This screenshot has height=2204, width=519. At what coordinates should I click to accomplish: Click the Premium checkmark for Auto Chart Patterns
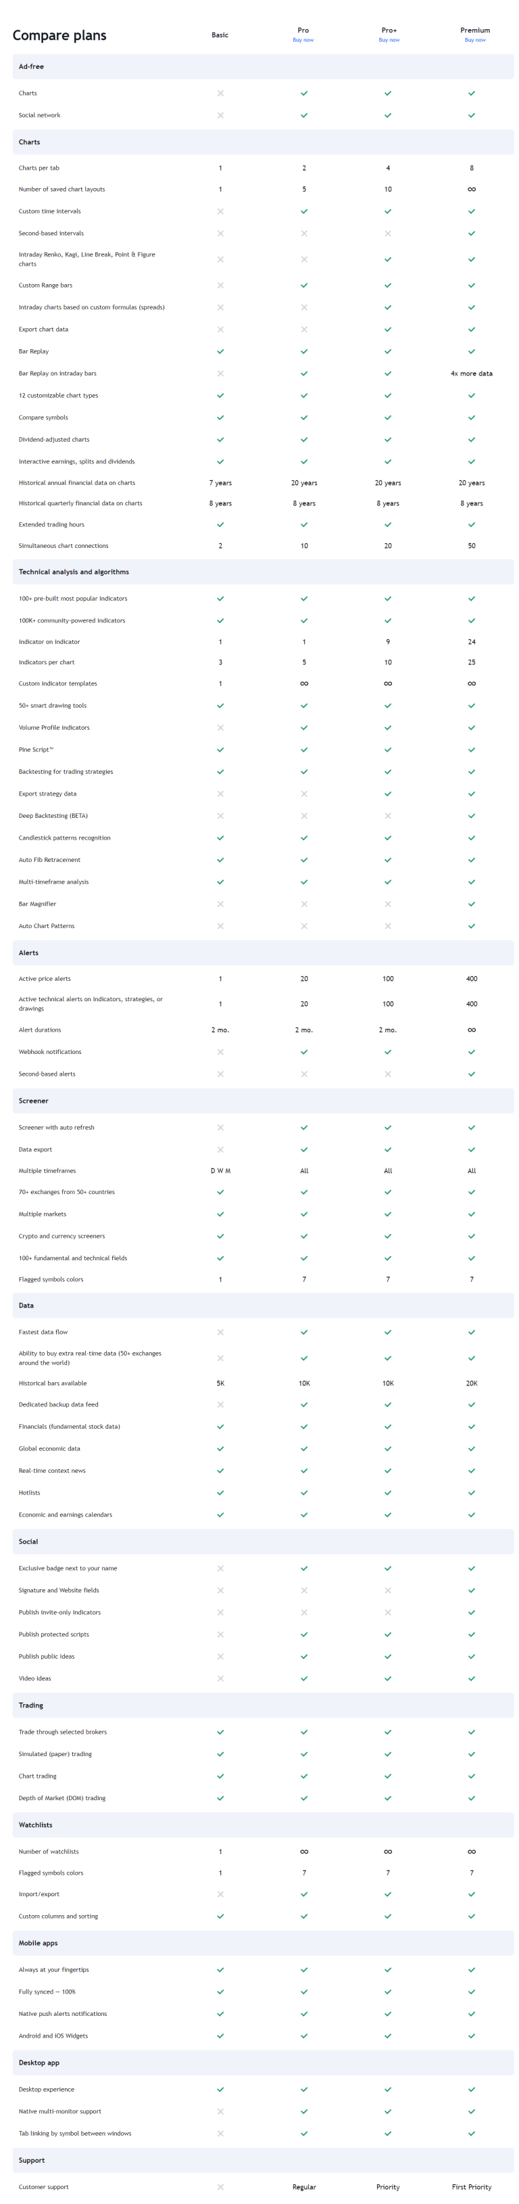pos(471,925)
